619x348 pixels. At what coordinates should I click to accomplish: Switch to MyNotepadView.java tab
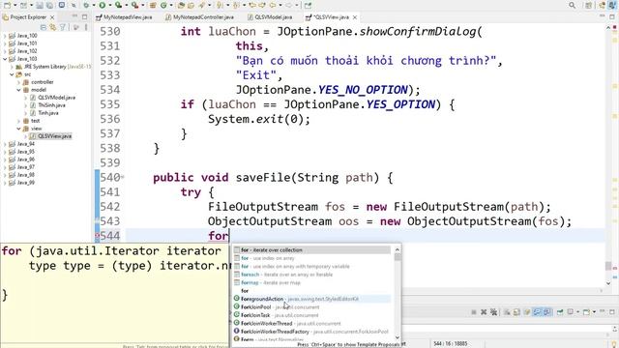124,17
